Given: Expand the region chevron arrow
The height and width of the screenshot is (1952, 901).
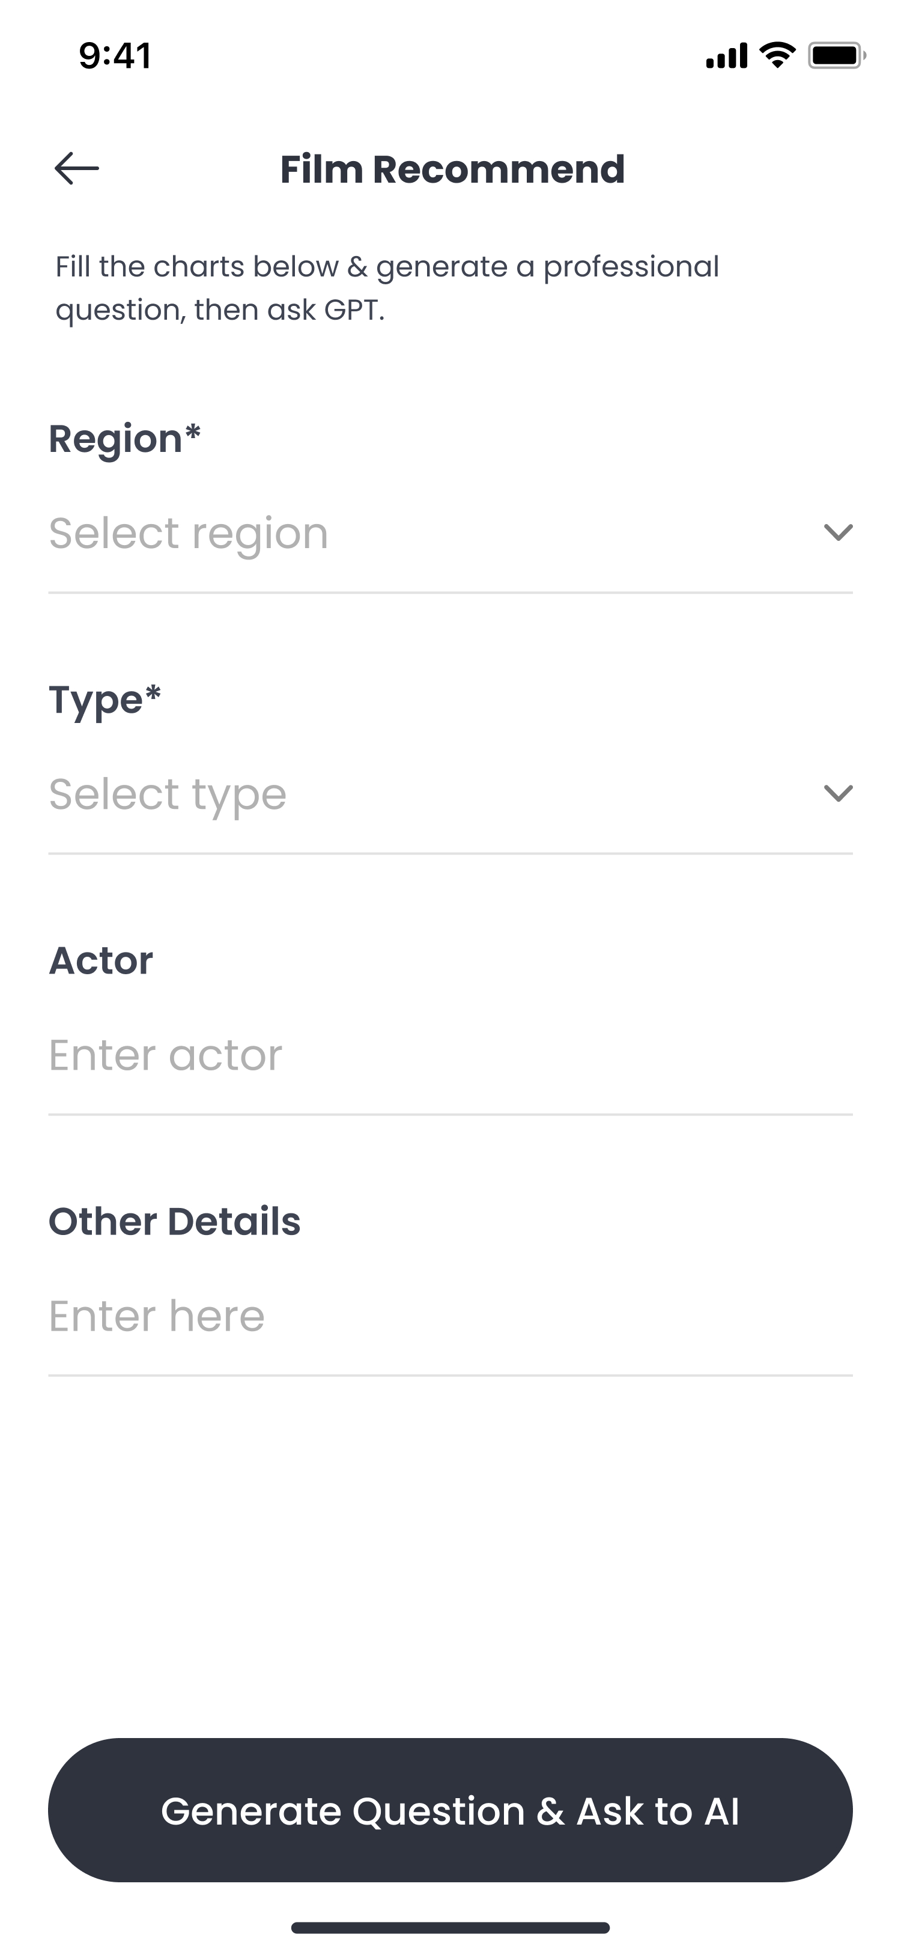Looking at the screenshot, I should point(837,532).
